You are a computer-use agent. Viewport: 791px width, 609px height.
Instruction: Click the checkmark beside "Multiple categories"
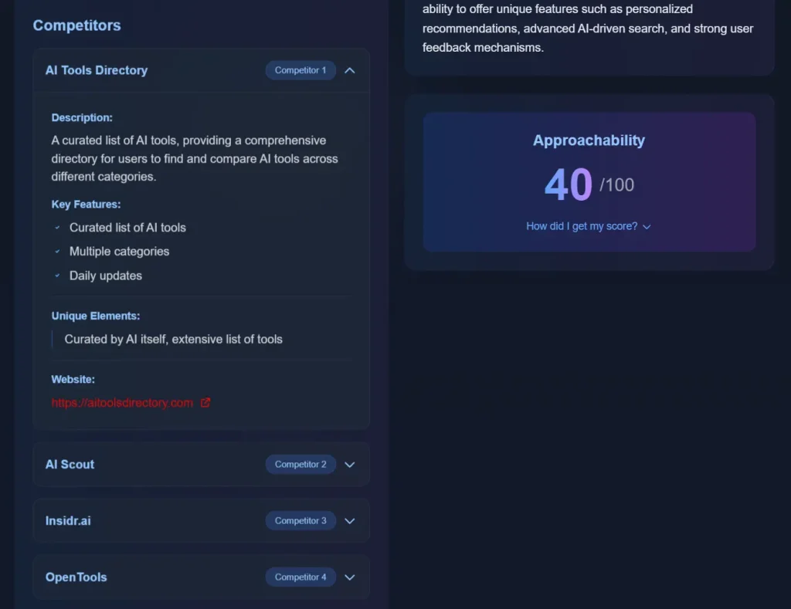click(x=56, y=252)
